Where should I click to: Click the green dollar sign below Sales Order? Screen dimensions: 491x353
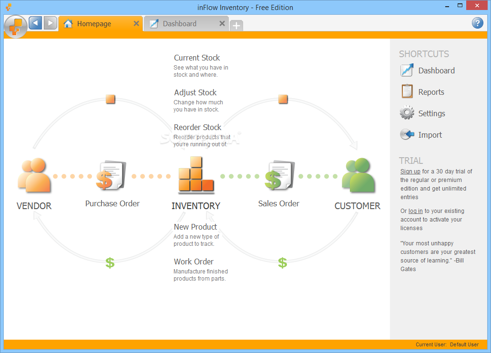coord(283,263)
